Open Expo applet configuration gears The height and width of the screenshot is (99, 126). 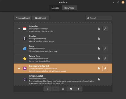point(105,48)
